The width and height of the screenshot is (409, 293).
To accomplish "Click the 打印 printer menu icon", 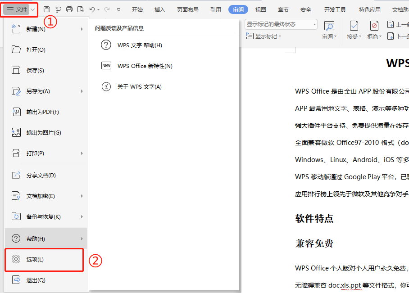I will tap(16, 153).
